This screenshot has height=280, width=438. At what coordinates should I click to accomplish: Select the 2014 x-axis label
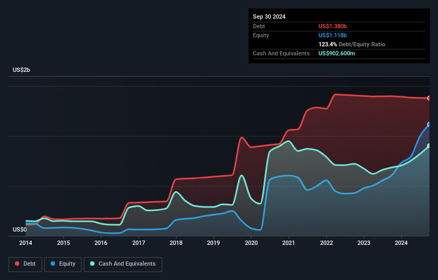(26, 243)
